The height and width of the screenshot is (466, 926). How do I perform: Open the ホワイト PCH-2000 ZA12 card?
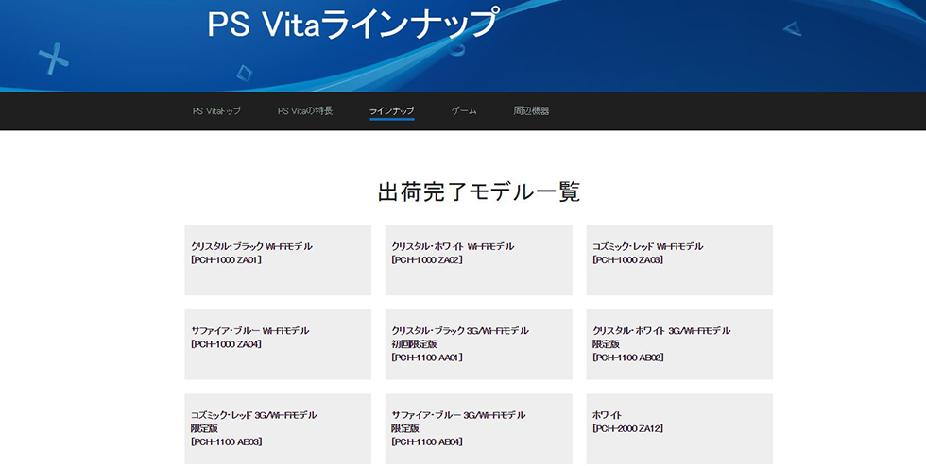click(x=679, y=428)
